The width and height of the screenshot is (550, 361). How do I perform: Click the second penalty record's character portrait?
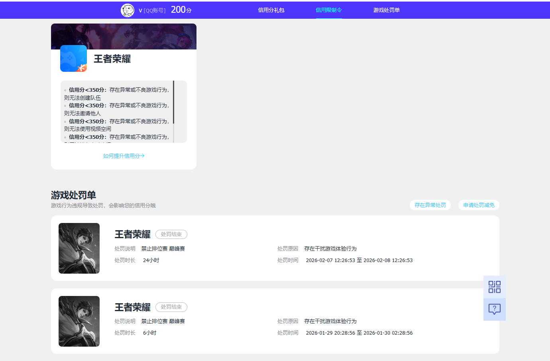(79, 322)
